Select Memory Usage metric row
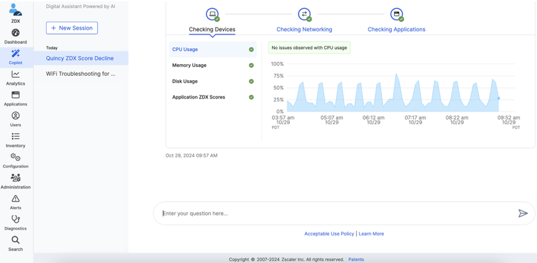 189,65
